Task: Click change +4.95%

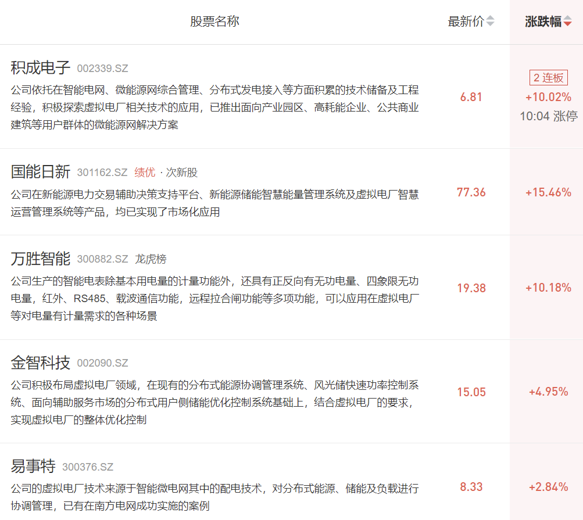Action: tap(549, 392)
